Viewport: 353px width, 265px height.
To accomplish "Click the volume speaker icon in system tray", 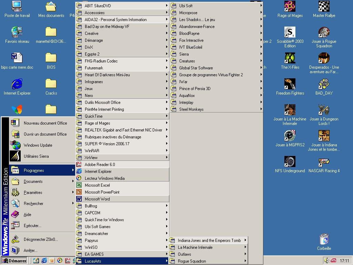I will (x=326, y=261).
